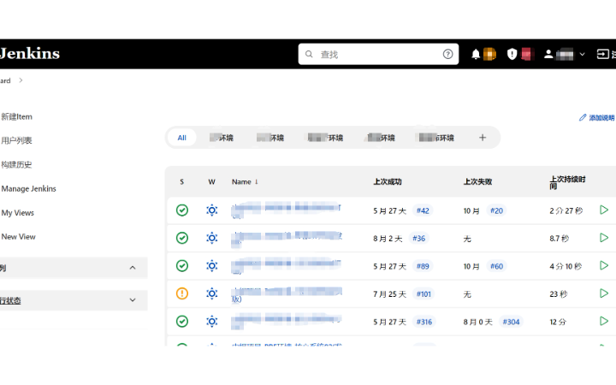This screenshot has width=616, height=385.
Task: Open last failed build #20
Action: point(496,211)
